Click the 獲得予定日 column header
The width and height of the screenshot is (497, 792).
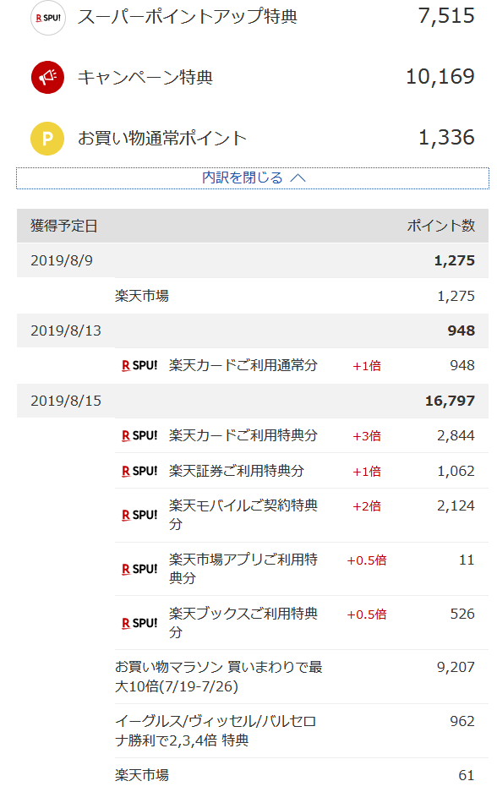click(64, 226)
